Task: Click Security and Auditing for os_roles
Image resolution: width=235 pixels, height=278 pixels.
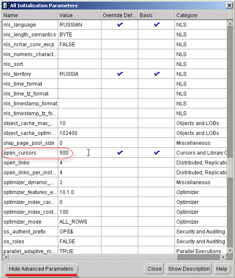Action: tap(201, 242)
